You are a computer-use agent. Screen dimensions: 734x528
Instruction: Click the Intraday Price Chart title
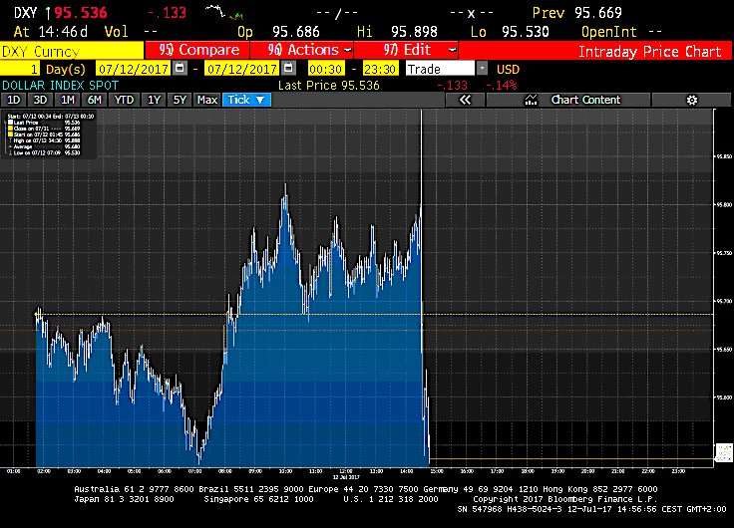650,51
